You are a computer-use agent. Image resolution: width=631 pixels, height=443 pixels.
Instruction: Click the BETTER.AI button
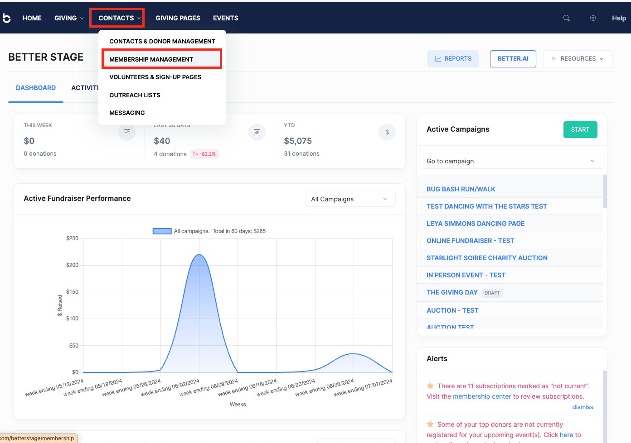coord(513,59)
